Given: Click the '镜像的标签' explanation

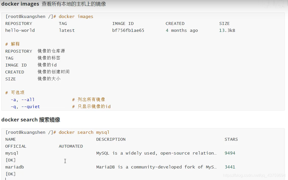Looking at the screenshot, I should [x=49, y=58].
